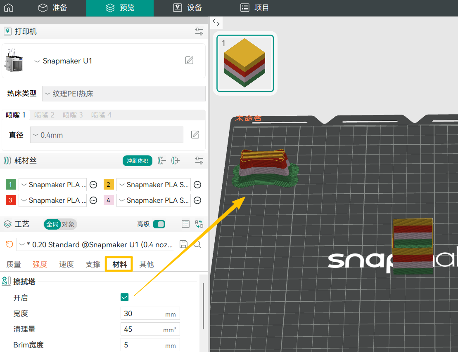
Task: Open the 0.4mm diameter dropdown
Action: (x=107, y=135)
